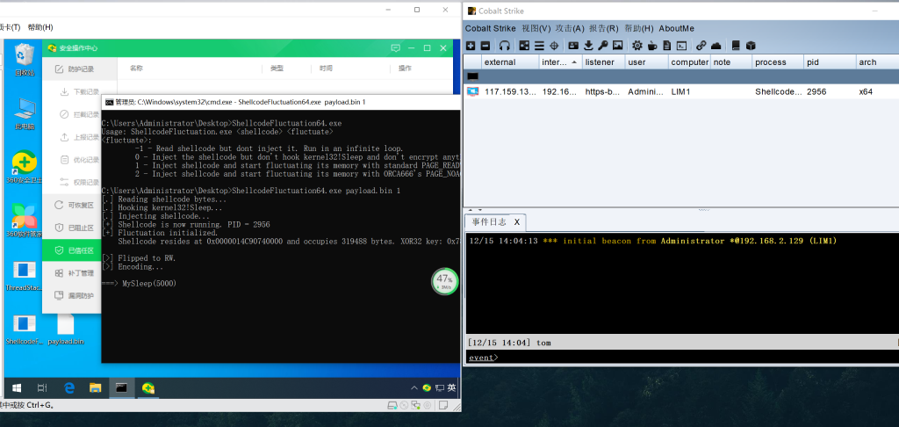Click the book help icon in toolbar
The image size is (899, 427).
[x=737, y=46]
